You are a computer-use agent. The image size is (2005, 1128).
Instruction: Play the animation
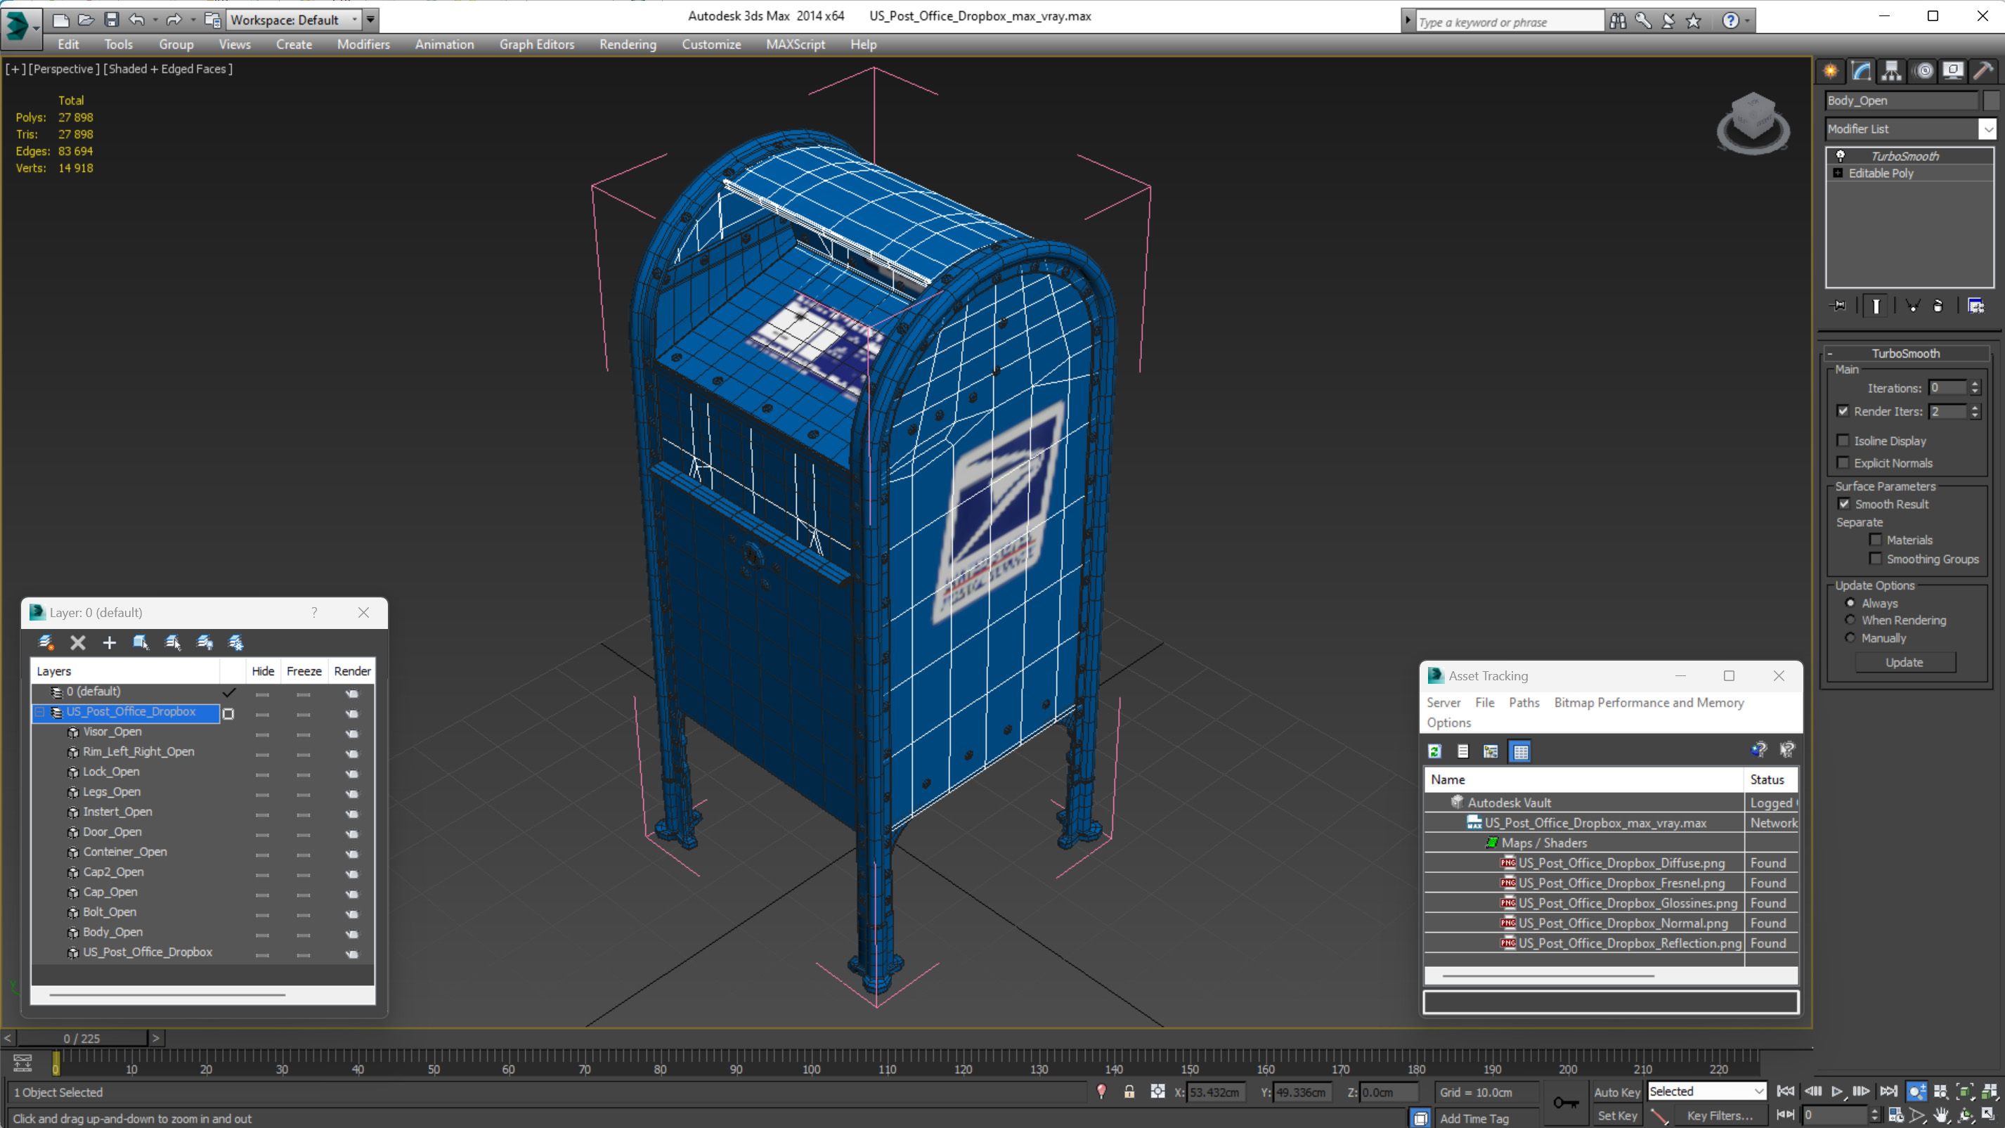click(x=1837, y=1091)
